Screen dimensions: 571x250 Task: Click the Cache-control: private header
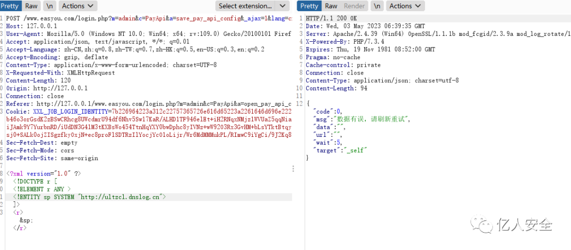[x=343, y=65]
